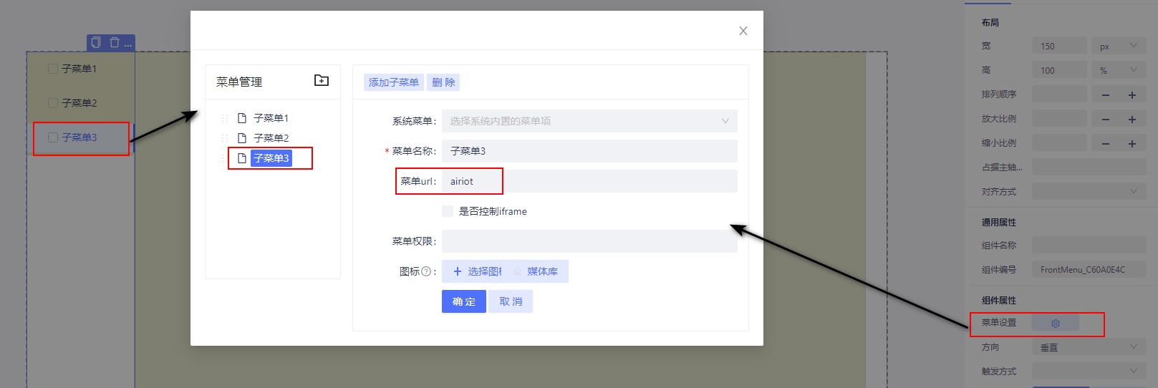The height and width of the screenshot is (388, 1158).
Task: Click the 高 height value field
Action: pos(1059,70)
